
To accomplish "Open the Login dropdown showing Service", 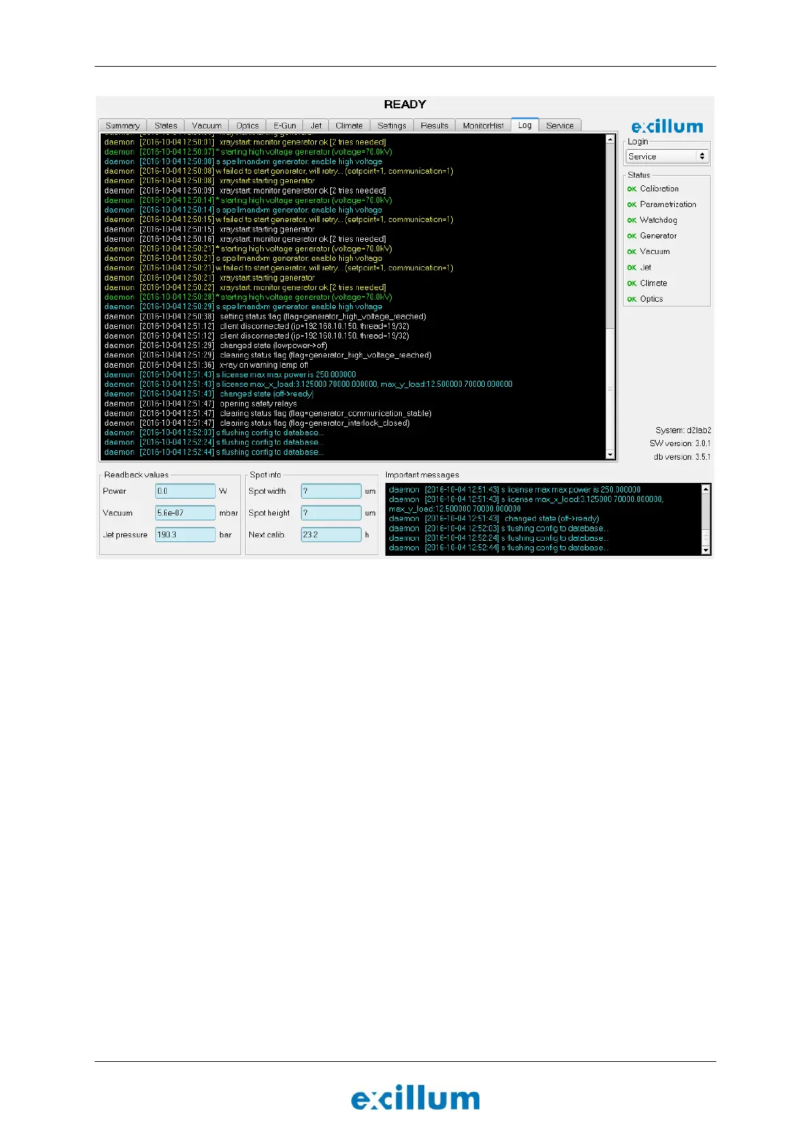I will point(667,157).
